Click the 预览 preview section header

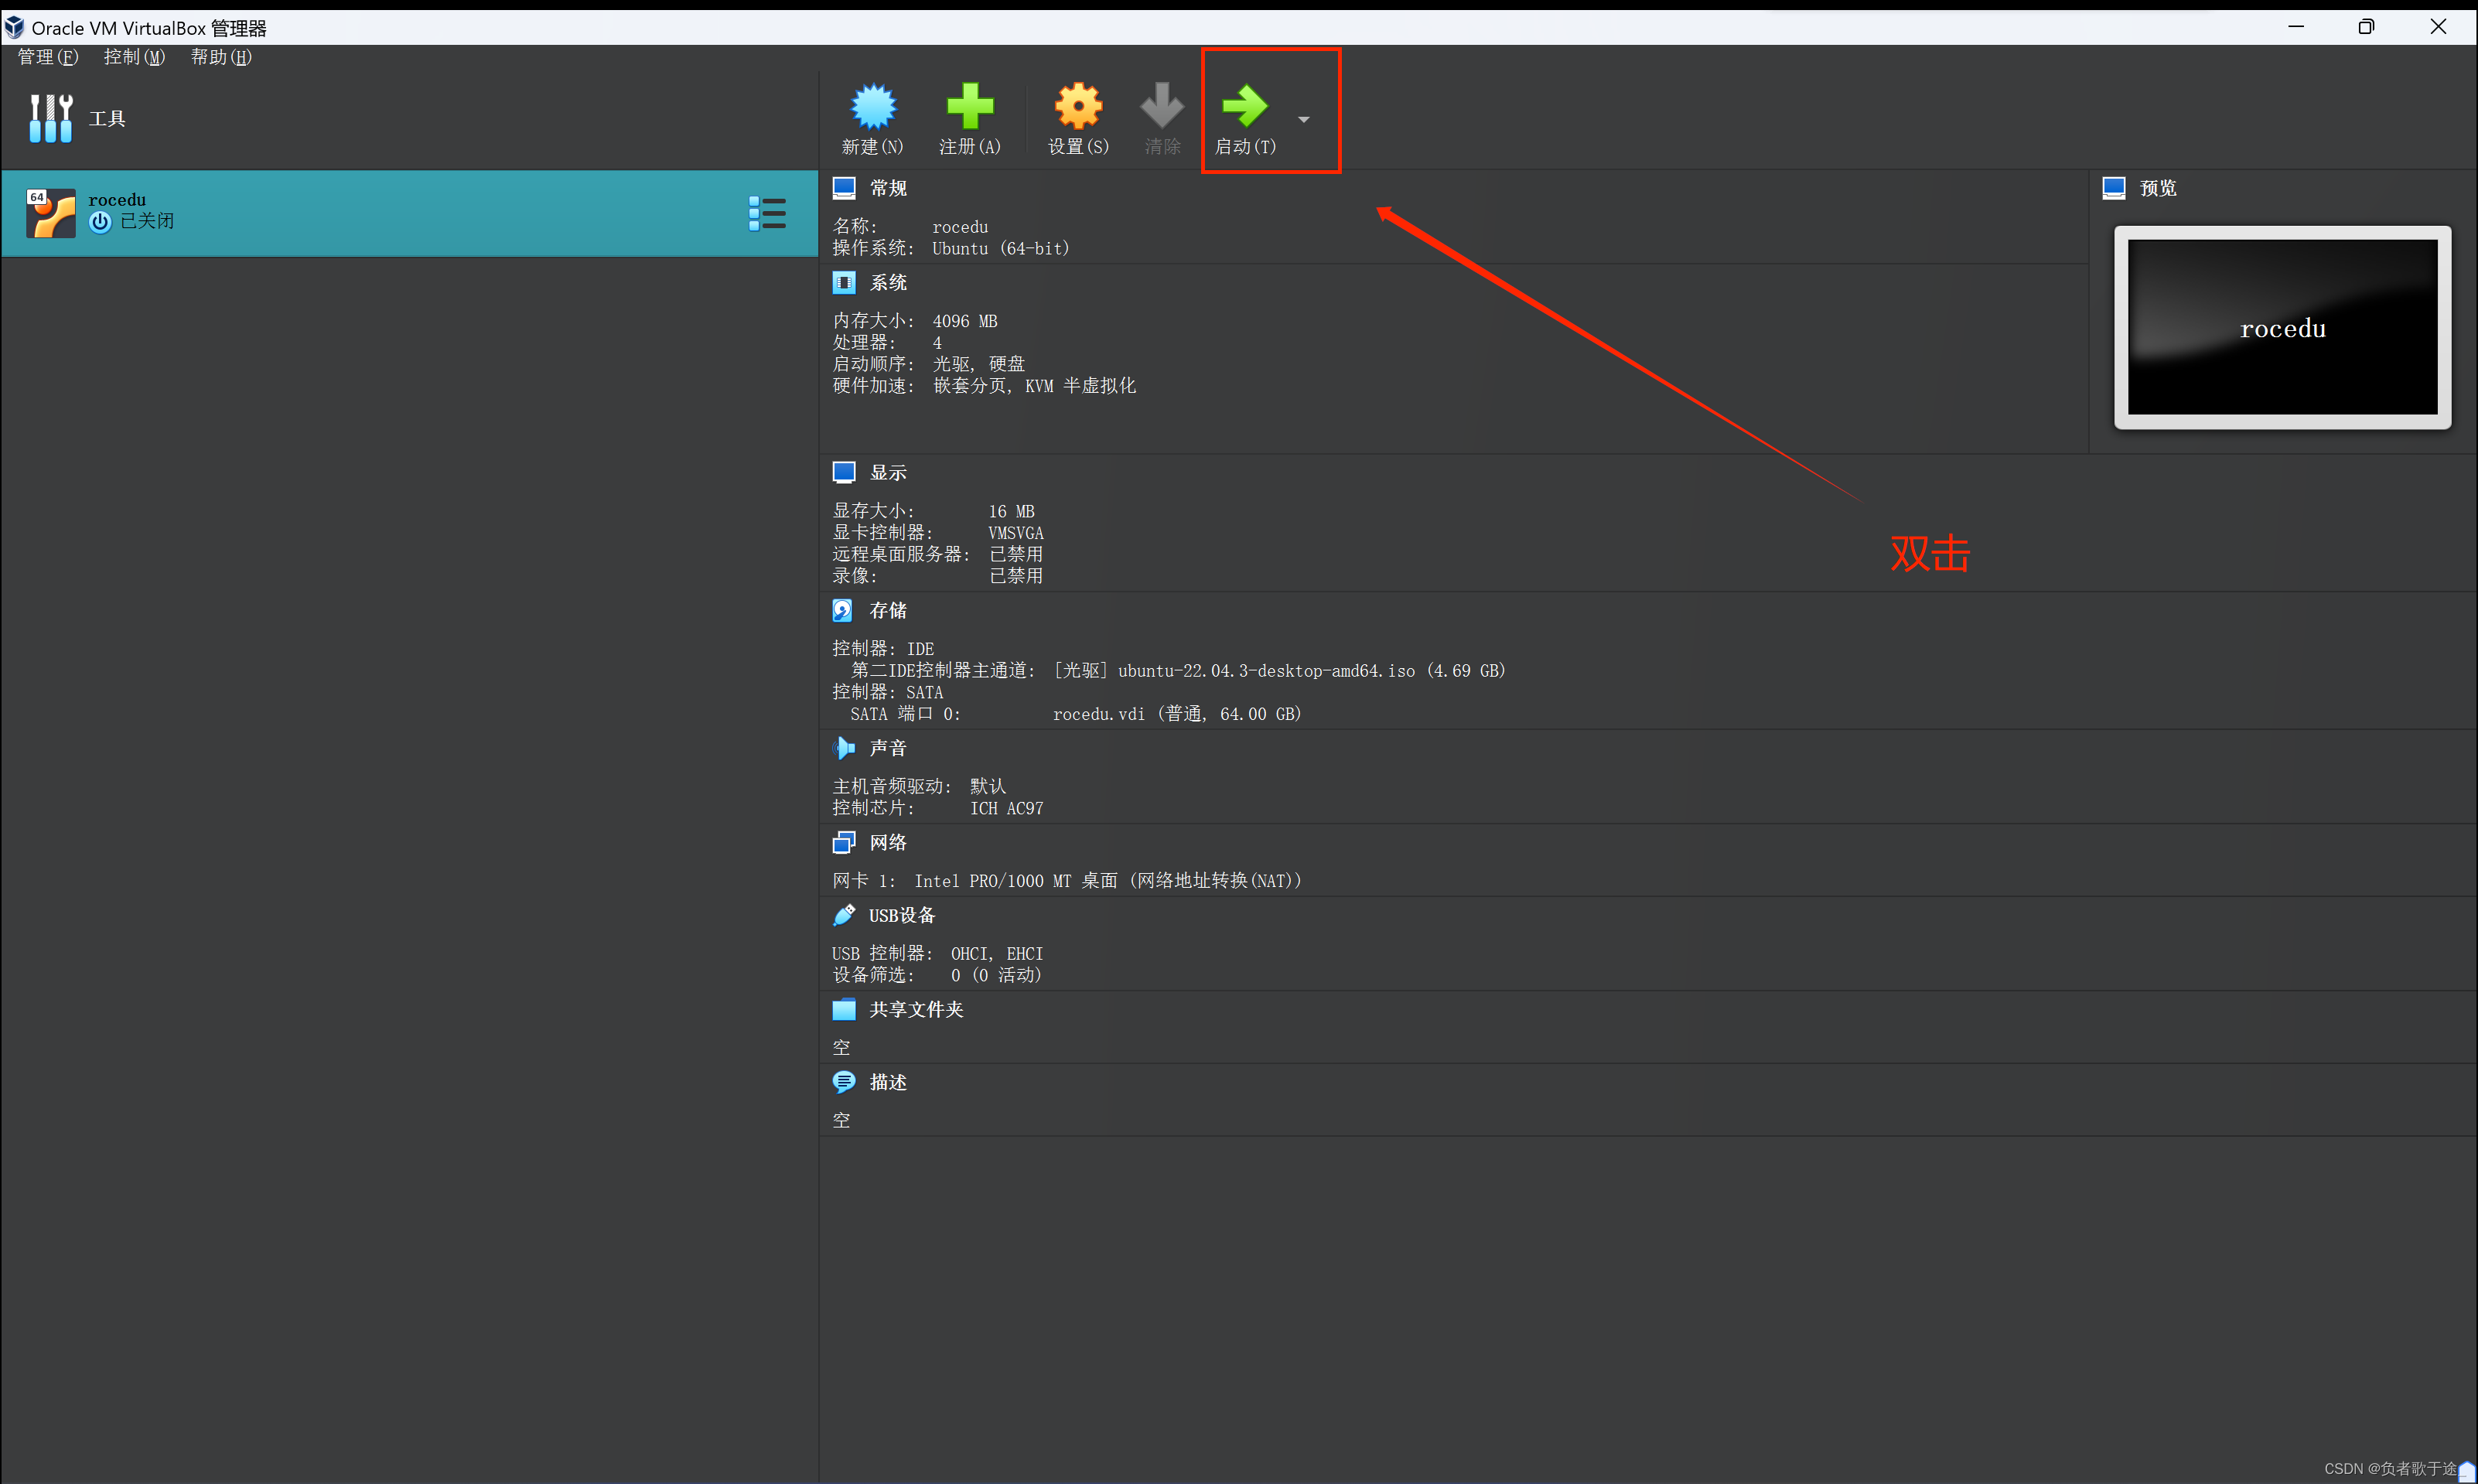coord(2158,188)
